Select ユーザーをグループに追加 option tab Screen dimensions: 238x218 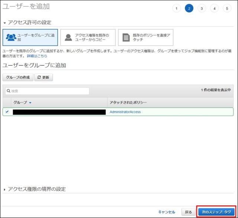(x=30, y=37)
